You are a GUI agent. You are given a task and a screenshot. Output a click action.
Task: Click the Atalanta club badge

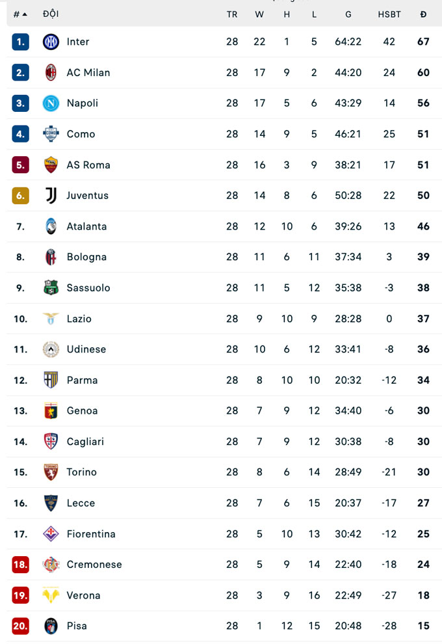pyautogui.click(x=51, y=226)
